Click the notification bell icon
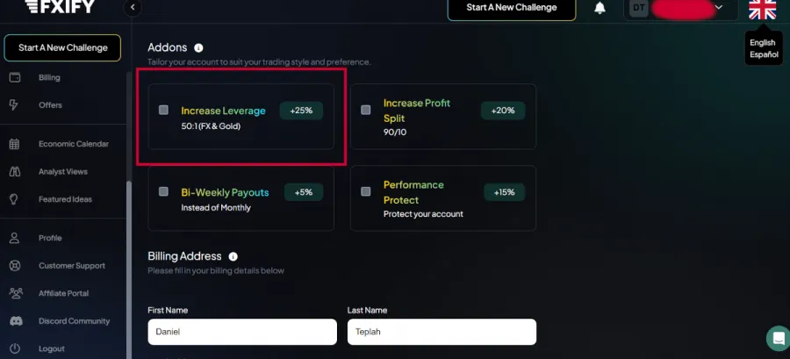The image size is (790, 359). 600,8
